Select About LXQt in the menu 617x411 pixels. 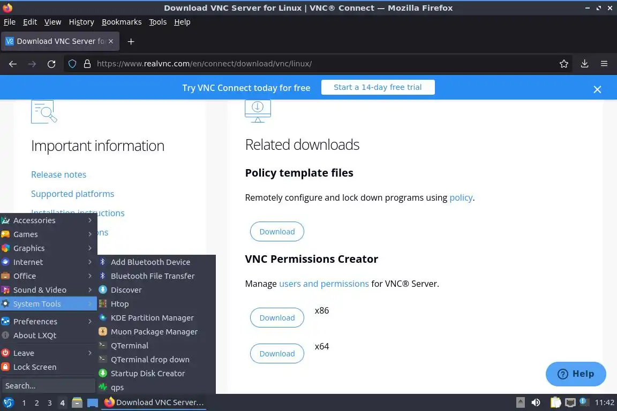pyautogui.click(x=48, y=336)
